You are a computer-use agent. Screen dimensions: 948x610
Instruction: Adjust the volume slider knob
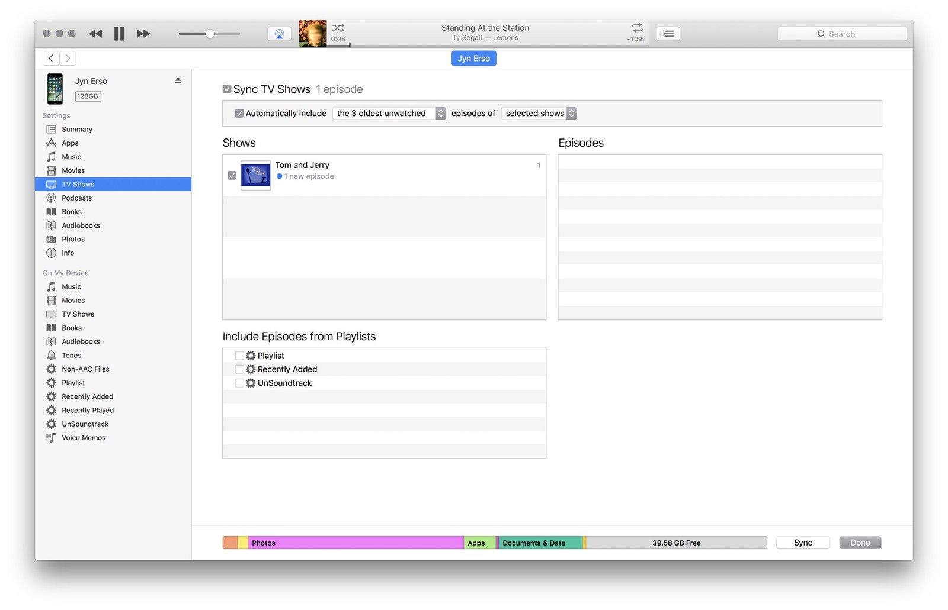tap(210, 34)
